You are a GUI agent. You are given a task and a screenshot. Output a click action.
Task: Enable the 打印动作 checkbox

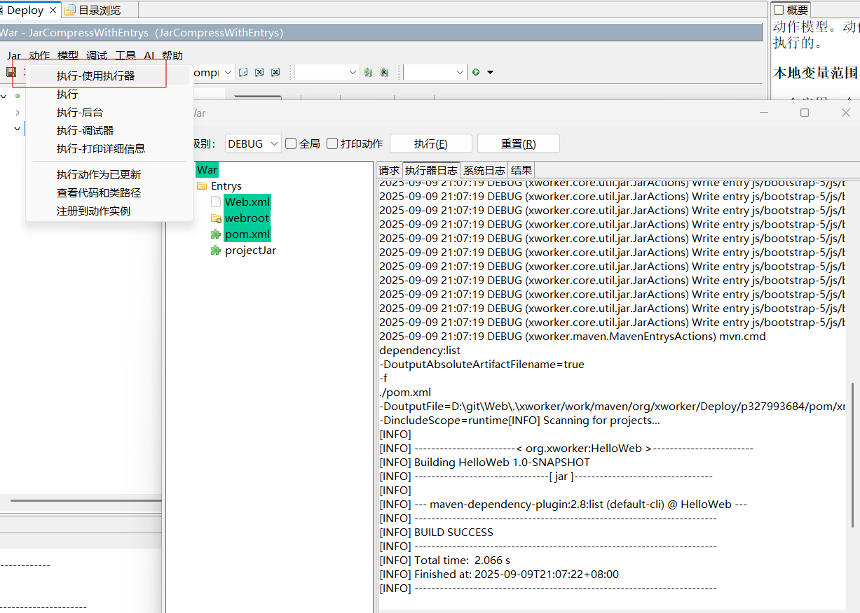coord(332,143)
